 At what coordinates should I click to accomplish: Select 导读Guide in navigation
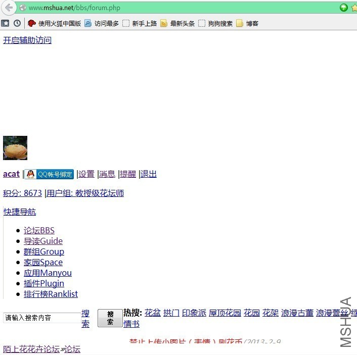(x=43, y=241)
